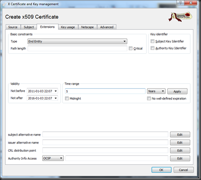
Task: Select the Extensions tab
Action: (x=47, y=27)
